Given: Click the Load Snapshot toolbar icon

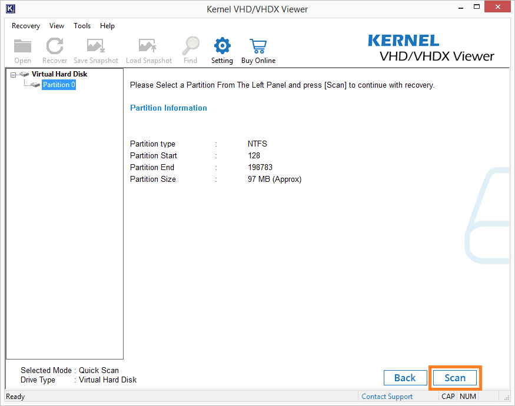Looking at the screenshot, I should click(148, 46).
